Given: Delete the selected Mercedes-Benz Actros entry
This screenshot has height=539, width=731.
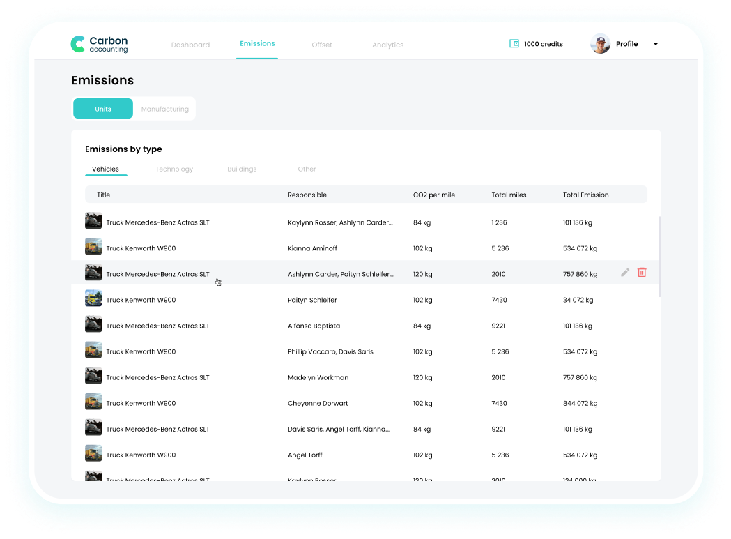Looking at the screenshot, I should click(x=641, y=273).
